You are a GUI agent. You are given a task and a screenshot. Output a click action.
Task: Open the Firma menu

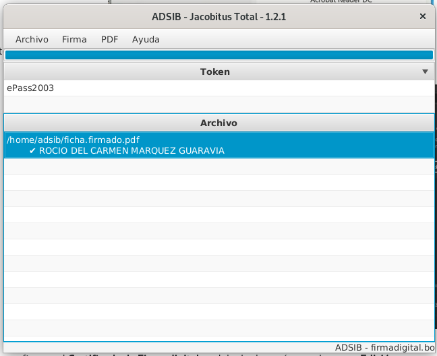[x=74, y=39]
